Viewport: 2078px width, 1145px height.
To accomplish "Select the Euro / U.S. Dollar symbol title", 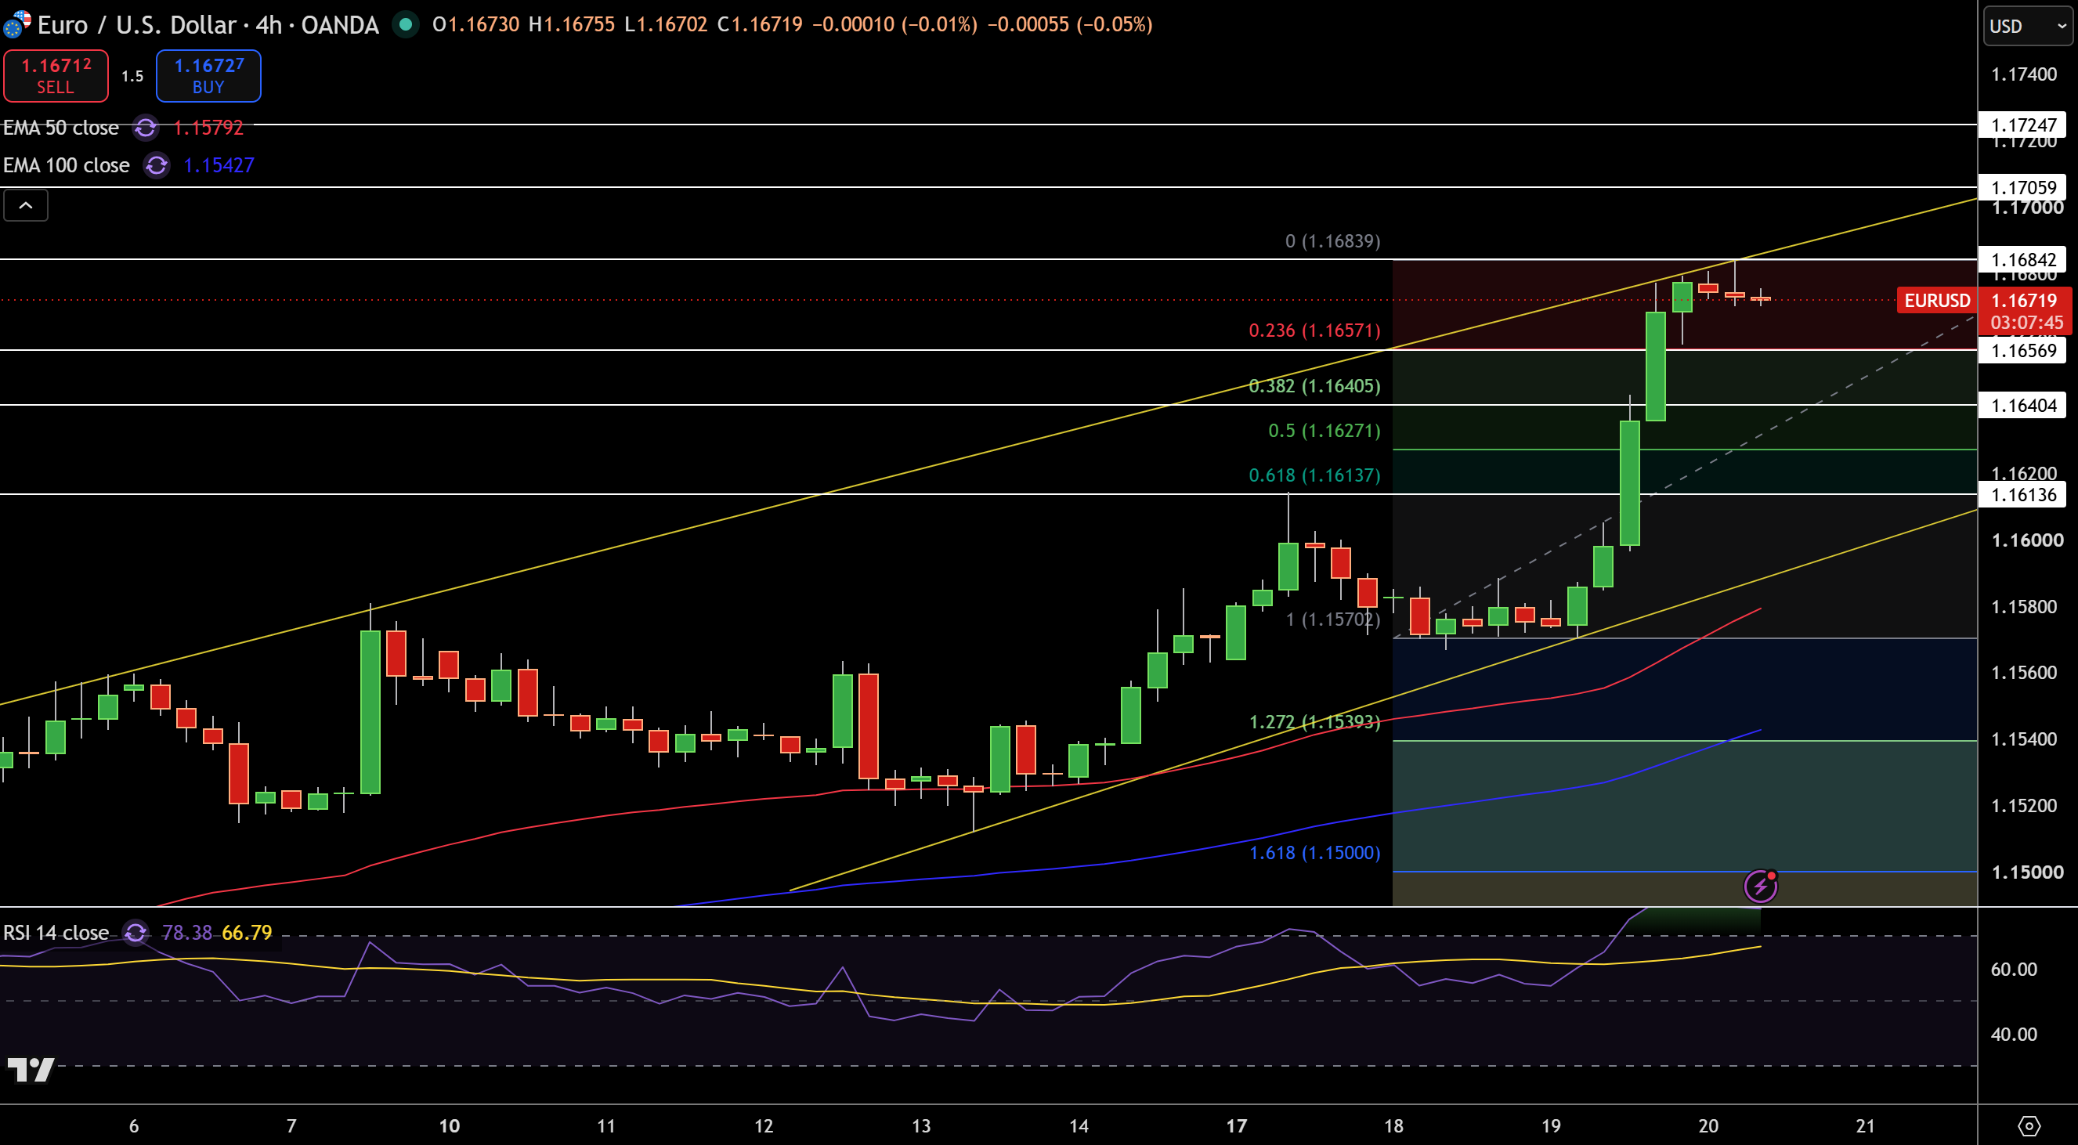I will pos(208,25).
